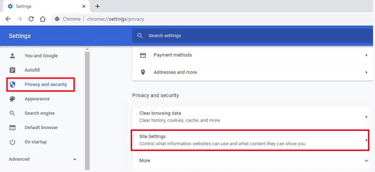Image resolution: width=375 pixels, height=172 pixels.
Task: Click the window icon beside Default browser
Action: pos(12,128)
